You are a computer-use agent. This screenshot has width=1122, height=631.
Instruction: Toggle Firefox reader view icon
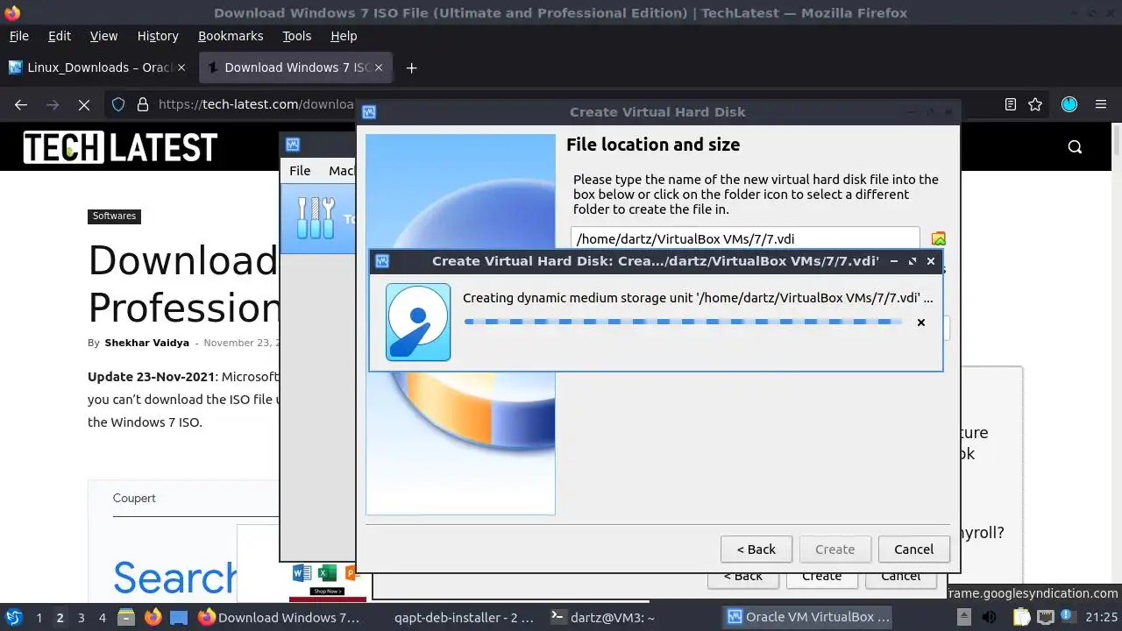[x=1011, y=104]
